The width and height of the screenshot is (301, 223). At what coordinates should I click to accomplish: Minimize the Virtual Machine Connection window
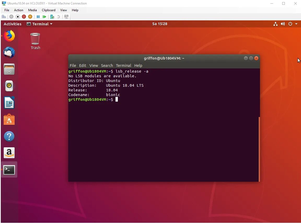(x=272, y=3)
